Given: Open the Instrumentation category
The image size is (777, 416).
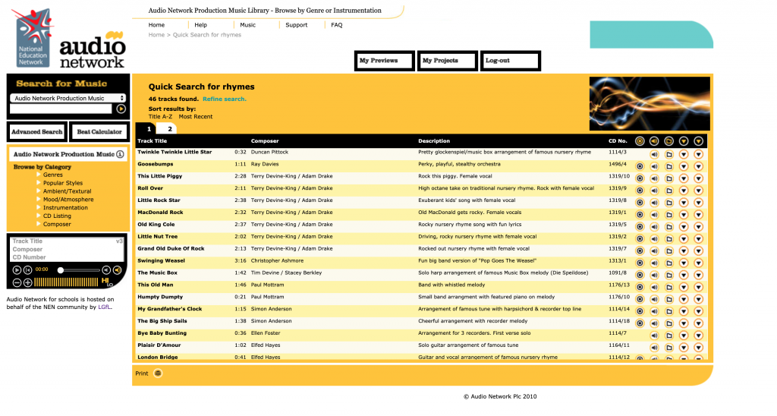Looking at the screenshot, I should (x=65, y=208).
